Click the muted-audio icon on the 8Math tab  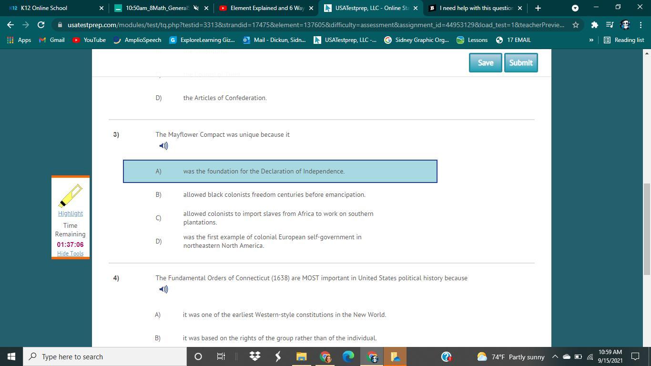[196, 8]
